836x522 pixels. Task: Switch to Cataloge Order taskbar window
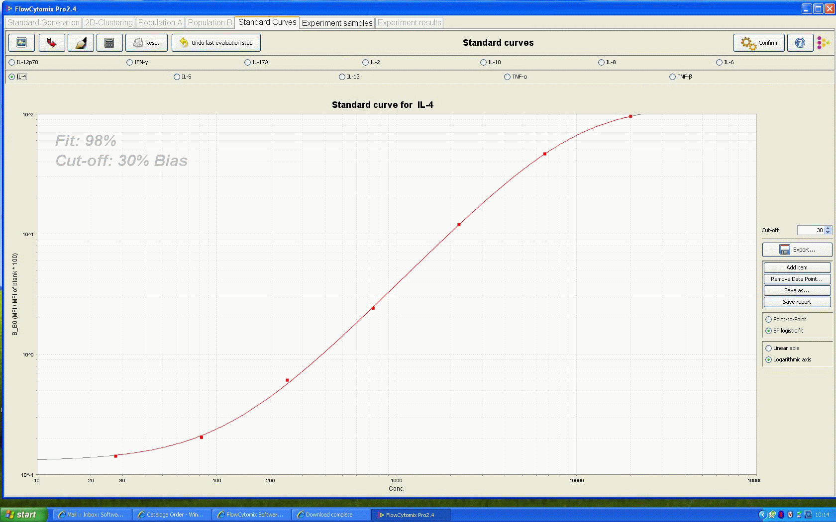click(x=172, y=515)
